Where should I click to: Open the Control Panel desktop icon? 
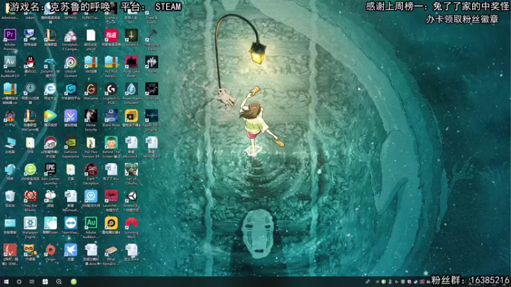point(10,224)
